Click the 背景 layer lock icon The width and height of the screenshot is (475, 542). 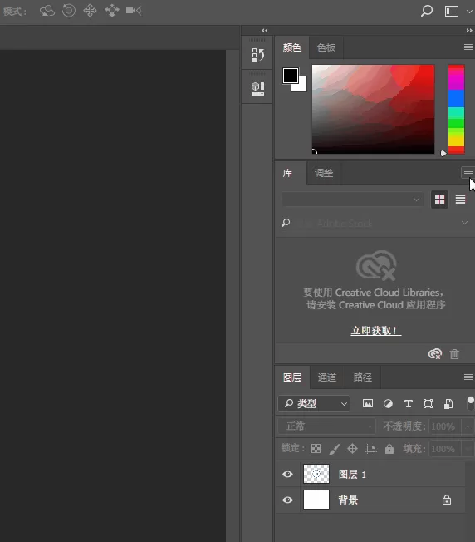447,500
